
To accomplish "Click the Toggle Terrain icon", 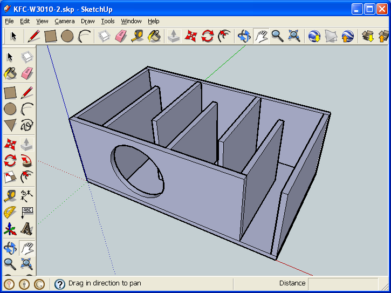I will tap(331, 36).
